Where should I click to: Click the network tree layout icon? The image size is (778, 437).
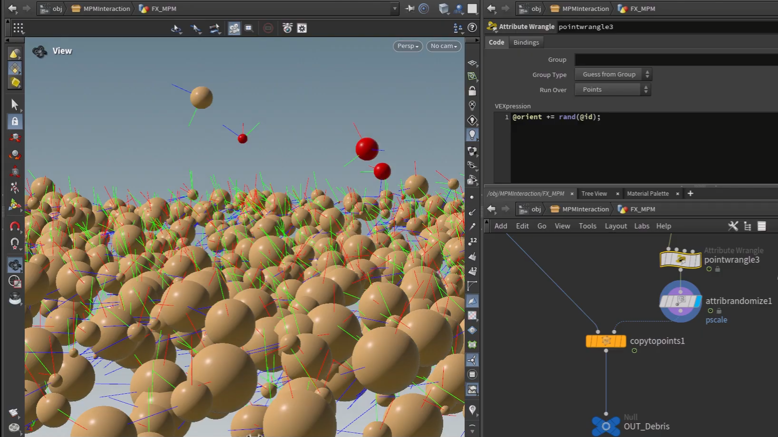pos(748,226)
